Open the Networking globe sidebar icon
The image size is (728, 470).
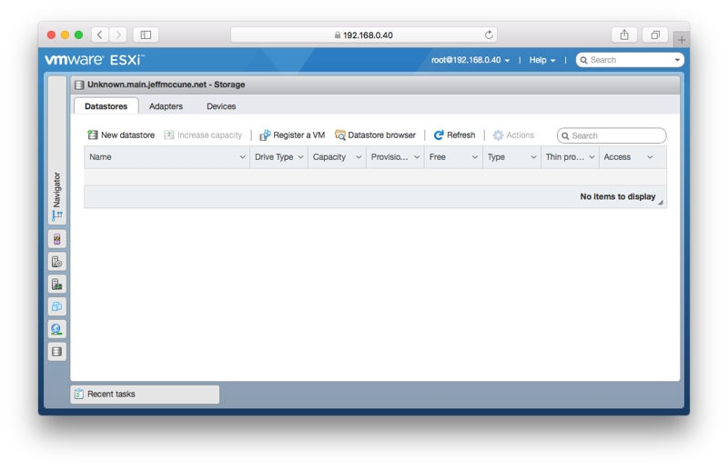(57, 329)
